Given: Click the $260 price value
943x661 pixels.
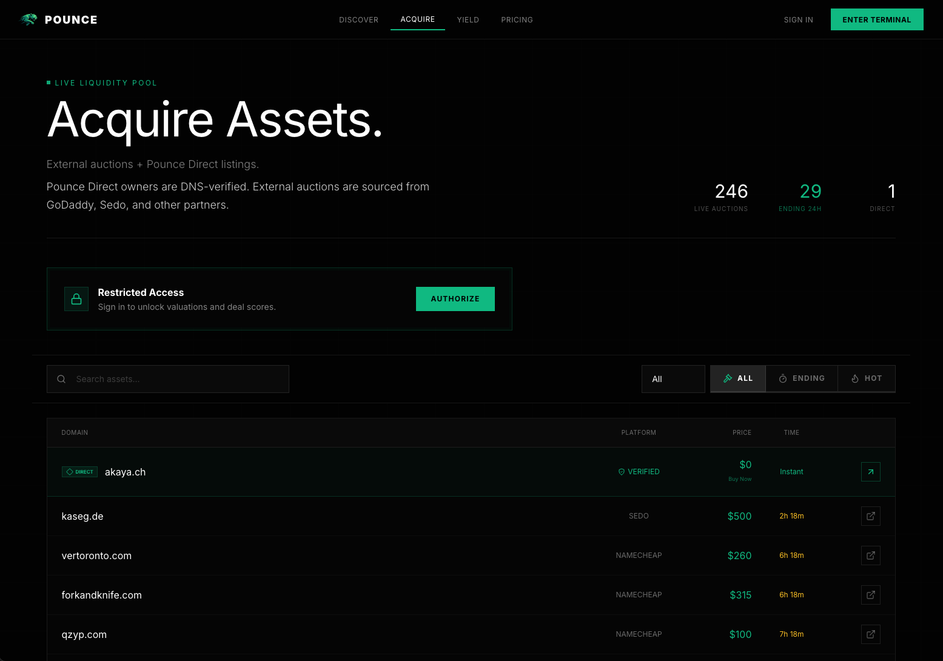Looking at the screenshot, I should pos(739,555).
